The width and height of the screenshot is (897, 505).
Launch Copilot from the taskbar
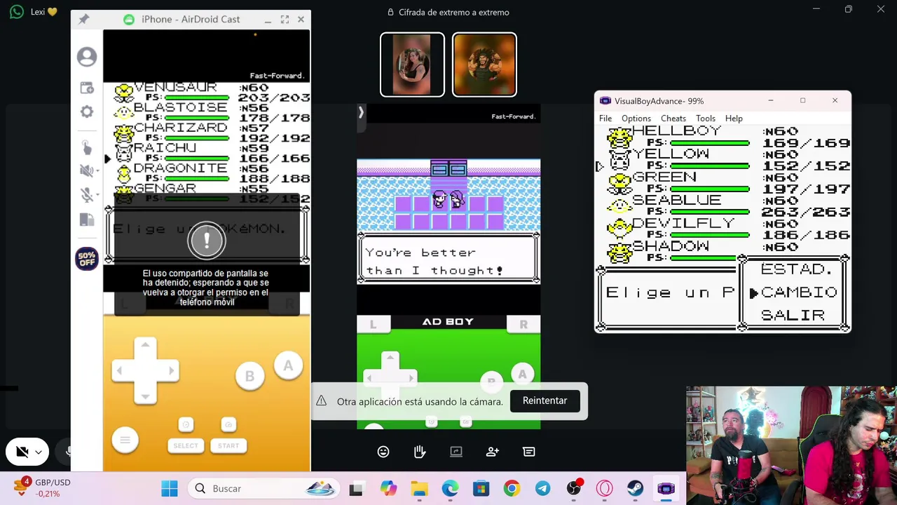pos(388,488)
